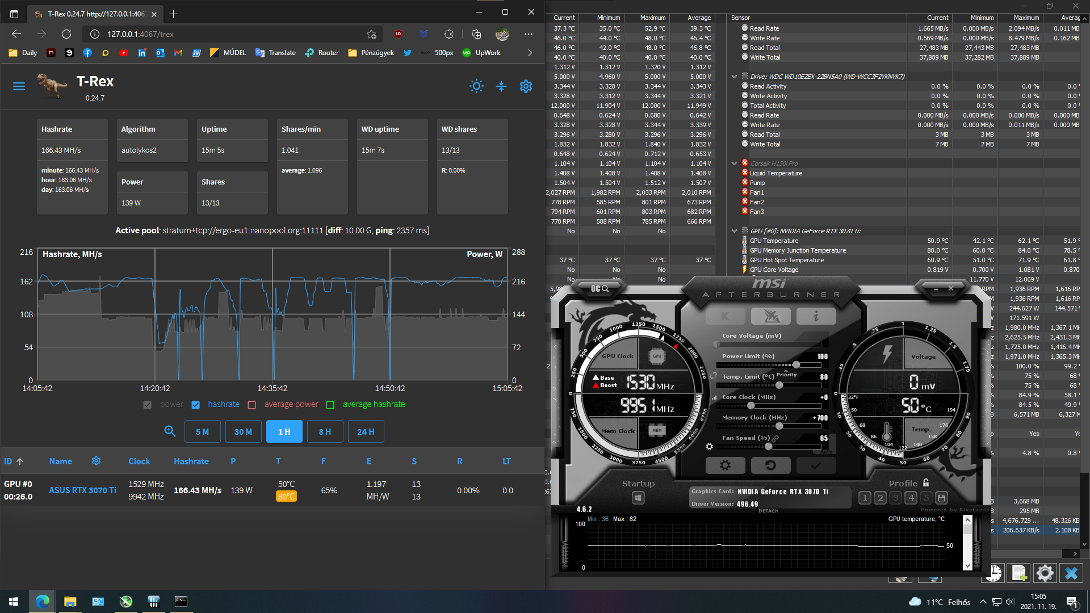
Task: Toggle the power chart checkbox
Action: [148, 405]
